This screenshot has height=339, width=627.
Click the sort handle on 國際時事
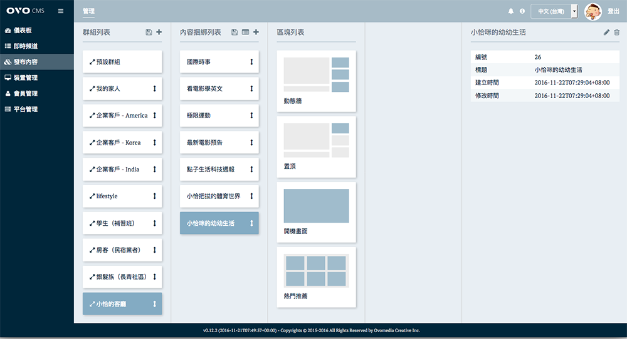(251, 62)
